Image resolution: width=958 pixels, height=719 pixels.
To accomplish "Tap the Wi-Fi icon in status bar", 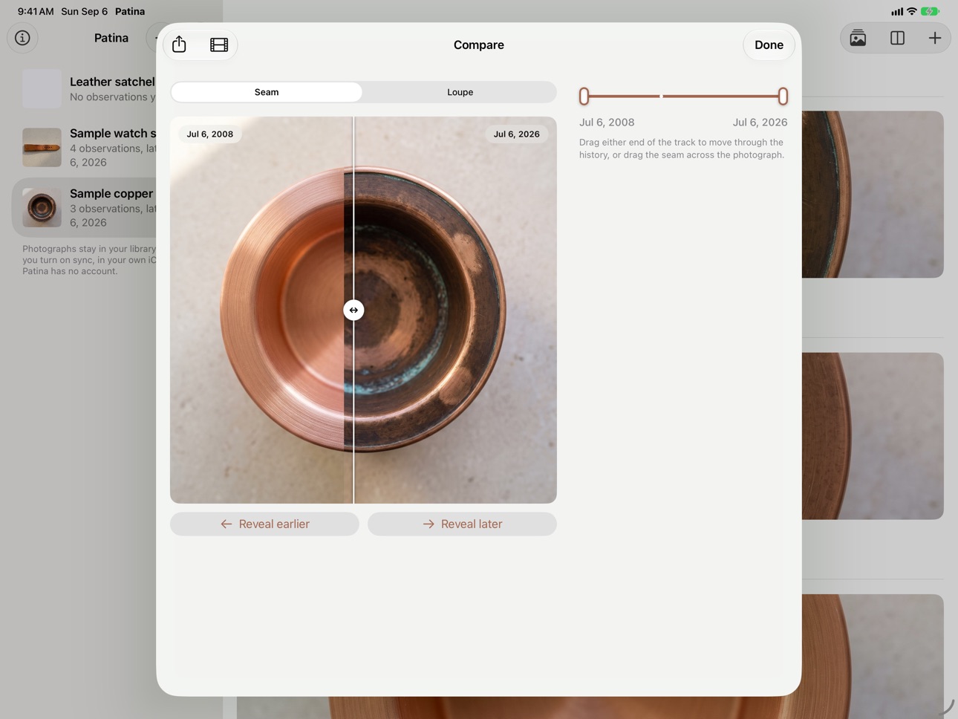I will click(x=912, y=11).
